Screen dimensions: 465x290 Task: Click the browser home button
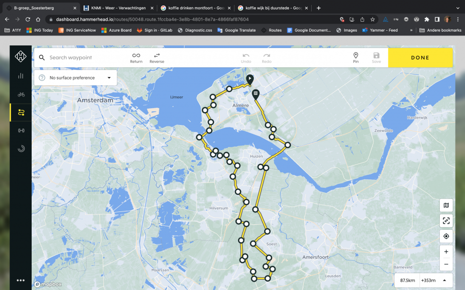pyautogui.click(x=38, y=19)
